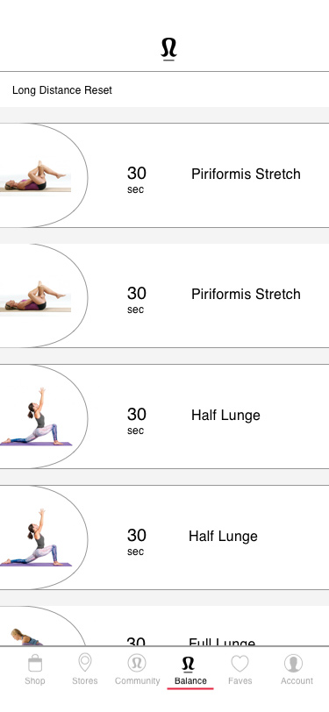Tap the partially visible Full Lunge thumbnail

point(27,637)
